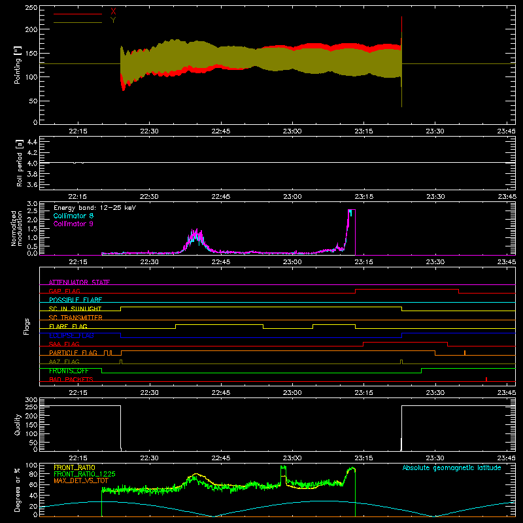This screenshot has width=523, height=523.
Task: Click the 22:15 label under the Quality plot
Action: (x=78, y=458)
